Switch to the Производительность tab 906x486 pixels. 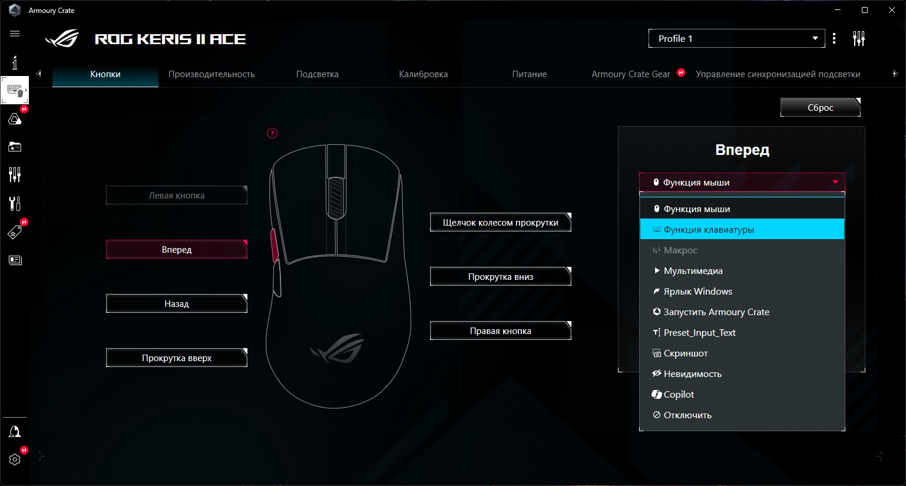(x=211, y=74)
